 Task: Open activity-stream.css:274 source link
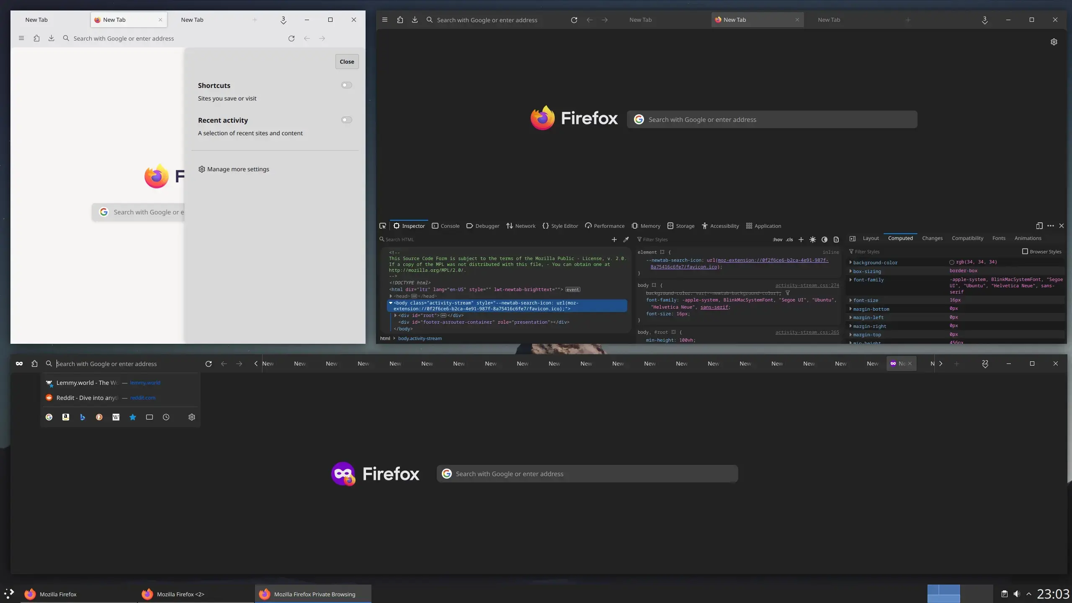(x=807, y=285)
